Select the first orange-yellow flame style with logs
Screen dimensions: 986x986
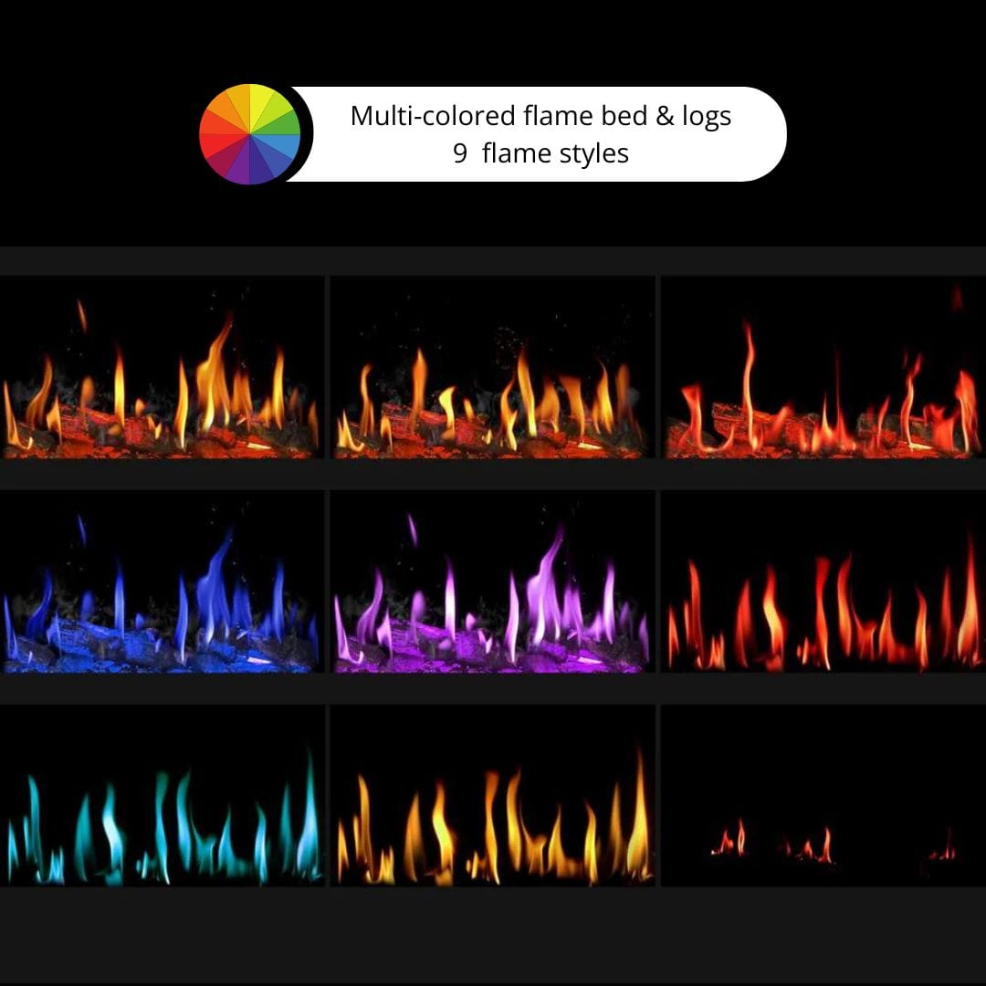click(162, 367)
